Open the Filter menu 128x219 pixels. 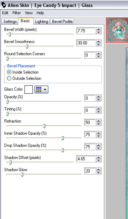coord(17,13)
